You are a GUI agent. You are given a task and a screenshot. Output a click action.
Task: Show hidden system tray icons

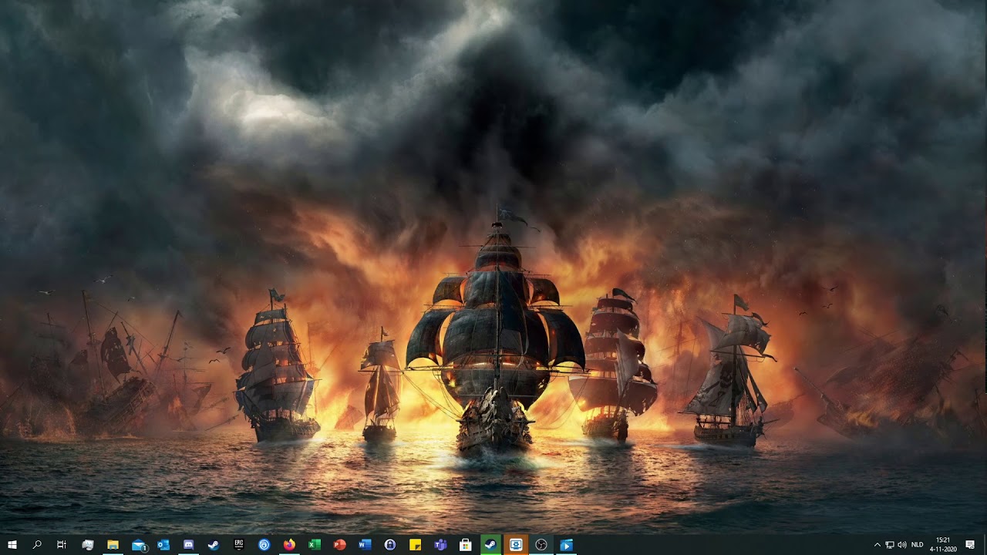click(x=877, y=545)
